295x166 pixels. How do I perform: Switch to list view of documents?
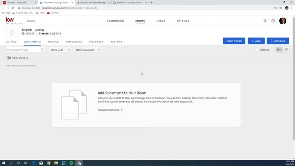[286, 50]
